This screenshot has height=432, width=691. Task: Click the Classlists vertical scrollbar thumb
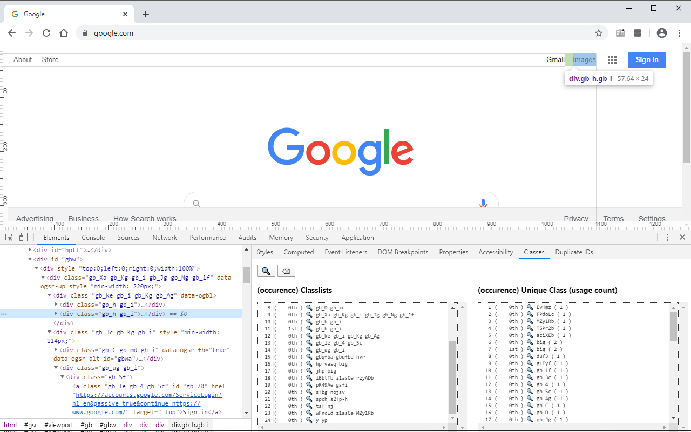click(x=452, y=378)
